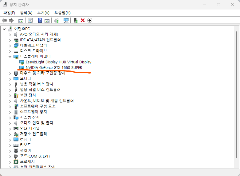Select 범용 직렬 버스 컨트롤러 label
Screen dimensions: 240x176
pos(40,90)
